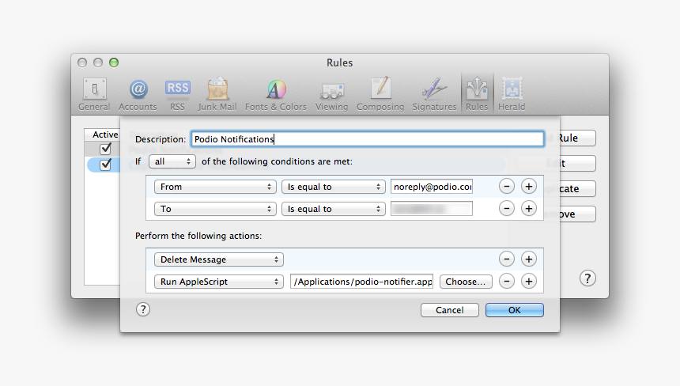The height and width of the screenshot is (386, 680).
Task: Click the Remove button in Rules window
Action: [578, 214]
